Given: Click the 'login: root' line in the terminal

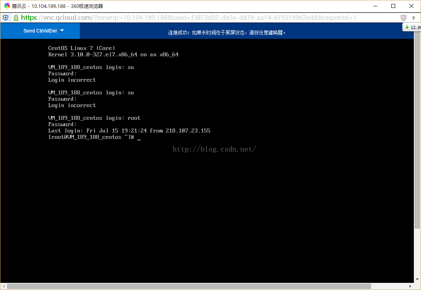Looking at the screenshot, I should coord(94,118).
